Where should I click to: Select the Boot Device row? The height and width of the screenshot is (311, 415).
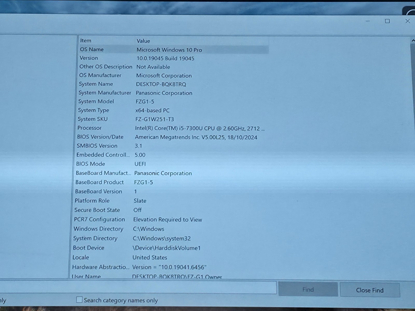click(171, 248)
